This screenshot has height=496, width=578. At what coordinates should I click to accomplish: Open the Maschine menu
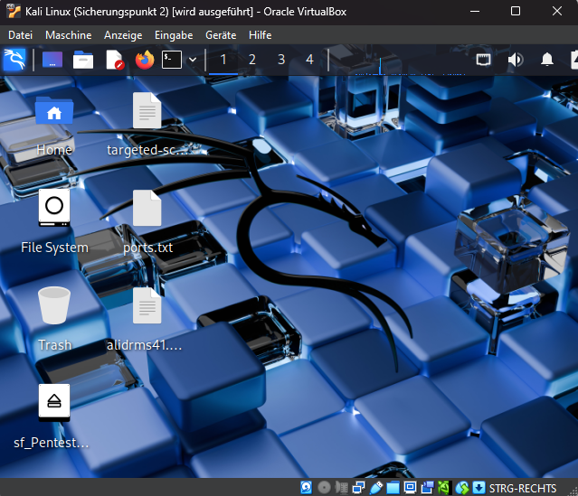(x=68, y=35)
